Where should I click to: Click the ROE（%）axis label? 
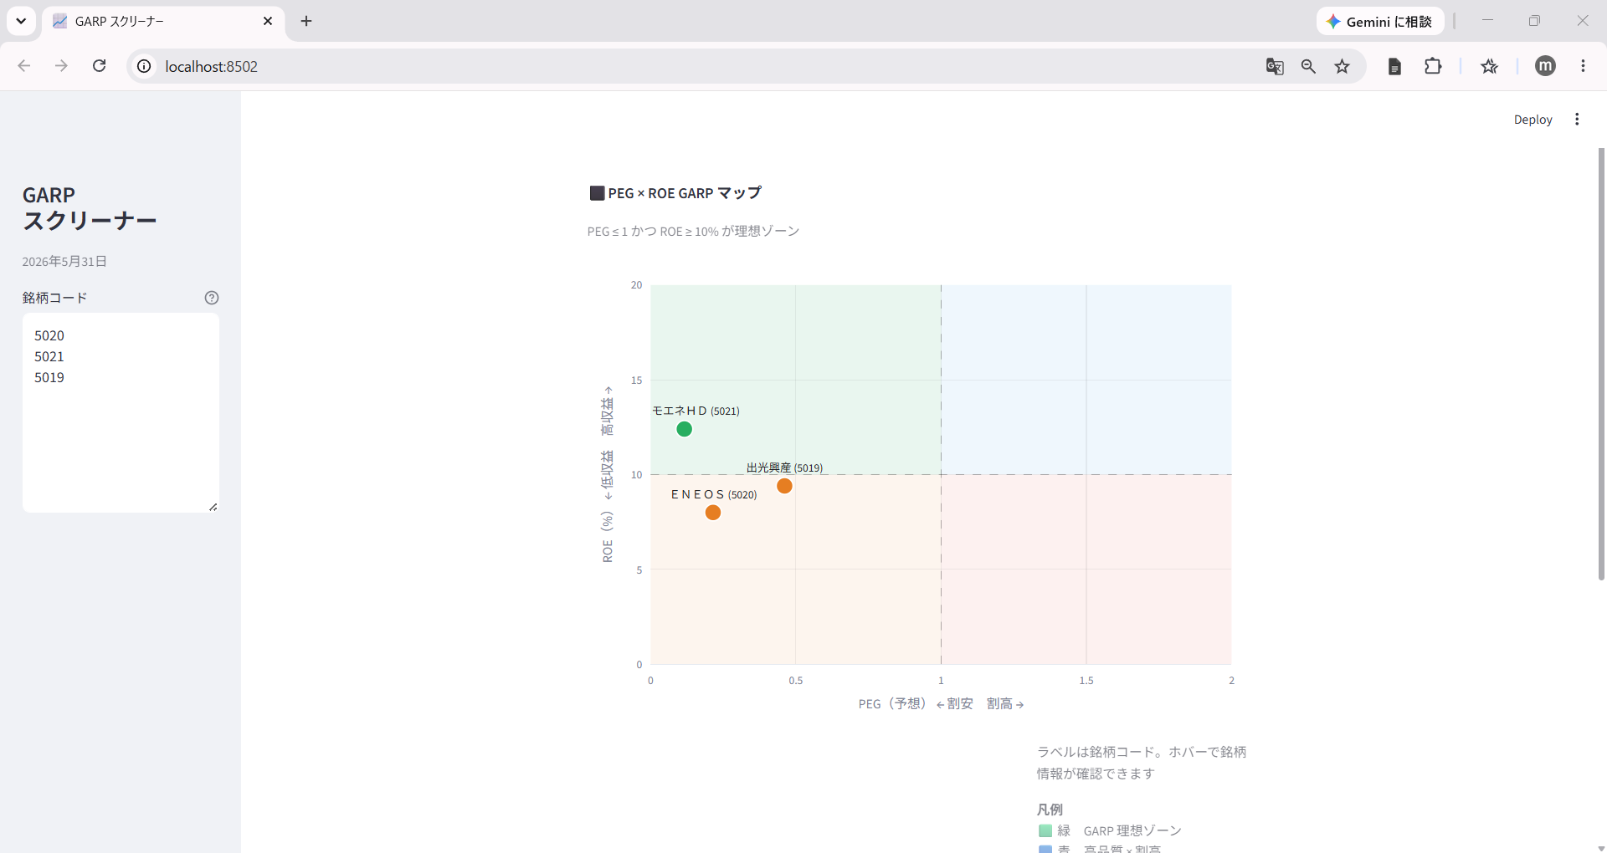pos(608,473)
